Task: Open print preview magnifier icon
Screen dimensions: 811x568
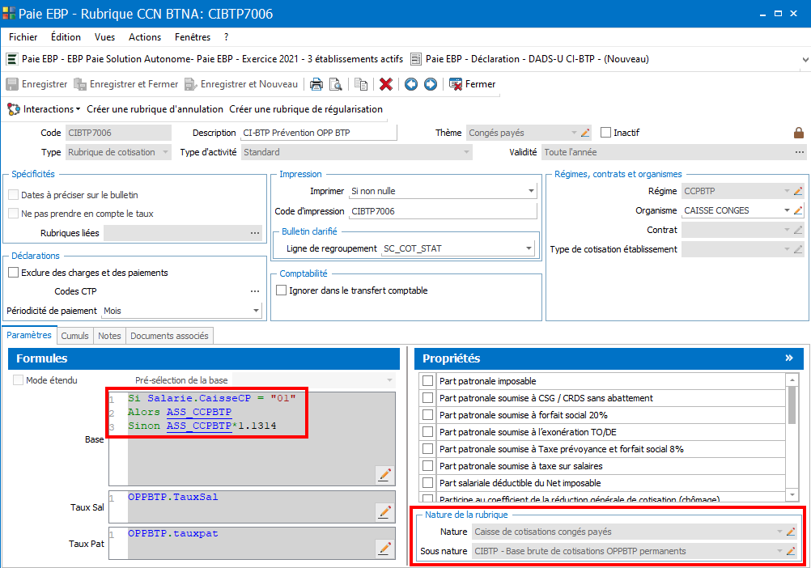Action: 336,84
